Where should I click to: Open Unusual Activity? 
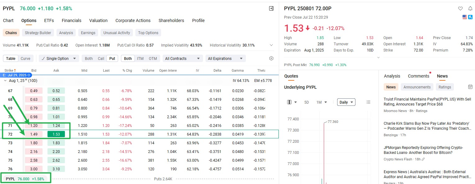point(117,33)
